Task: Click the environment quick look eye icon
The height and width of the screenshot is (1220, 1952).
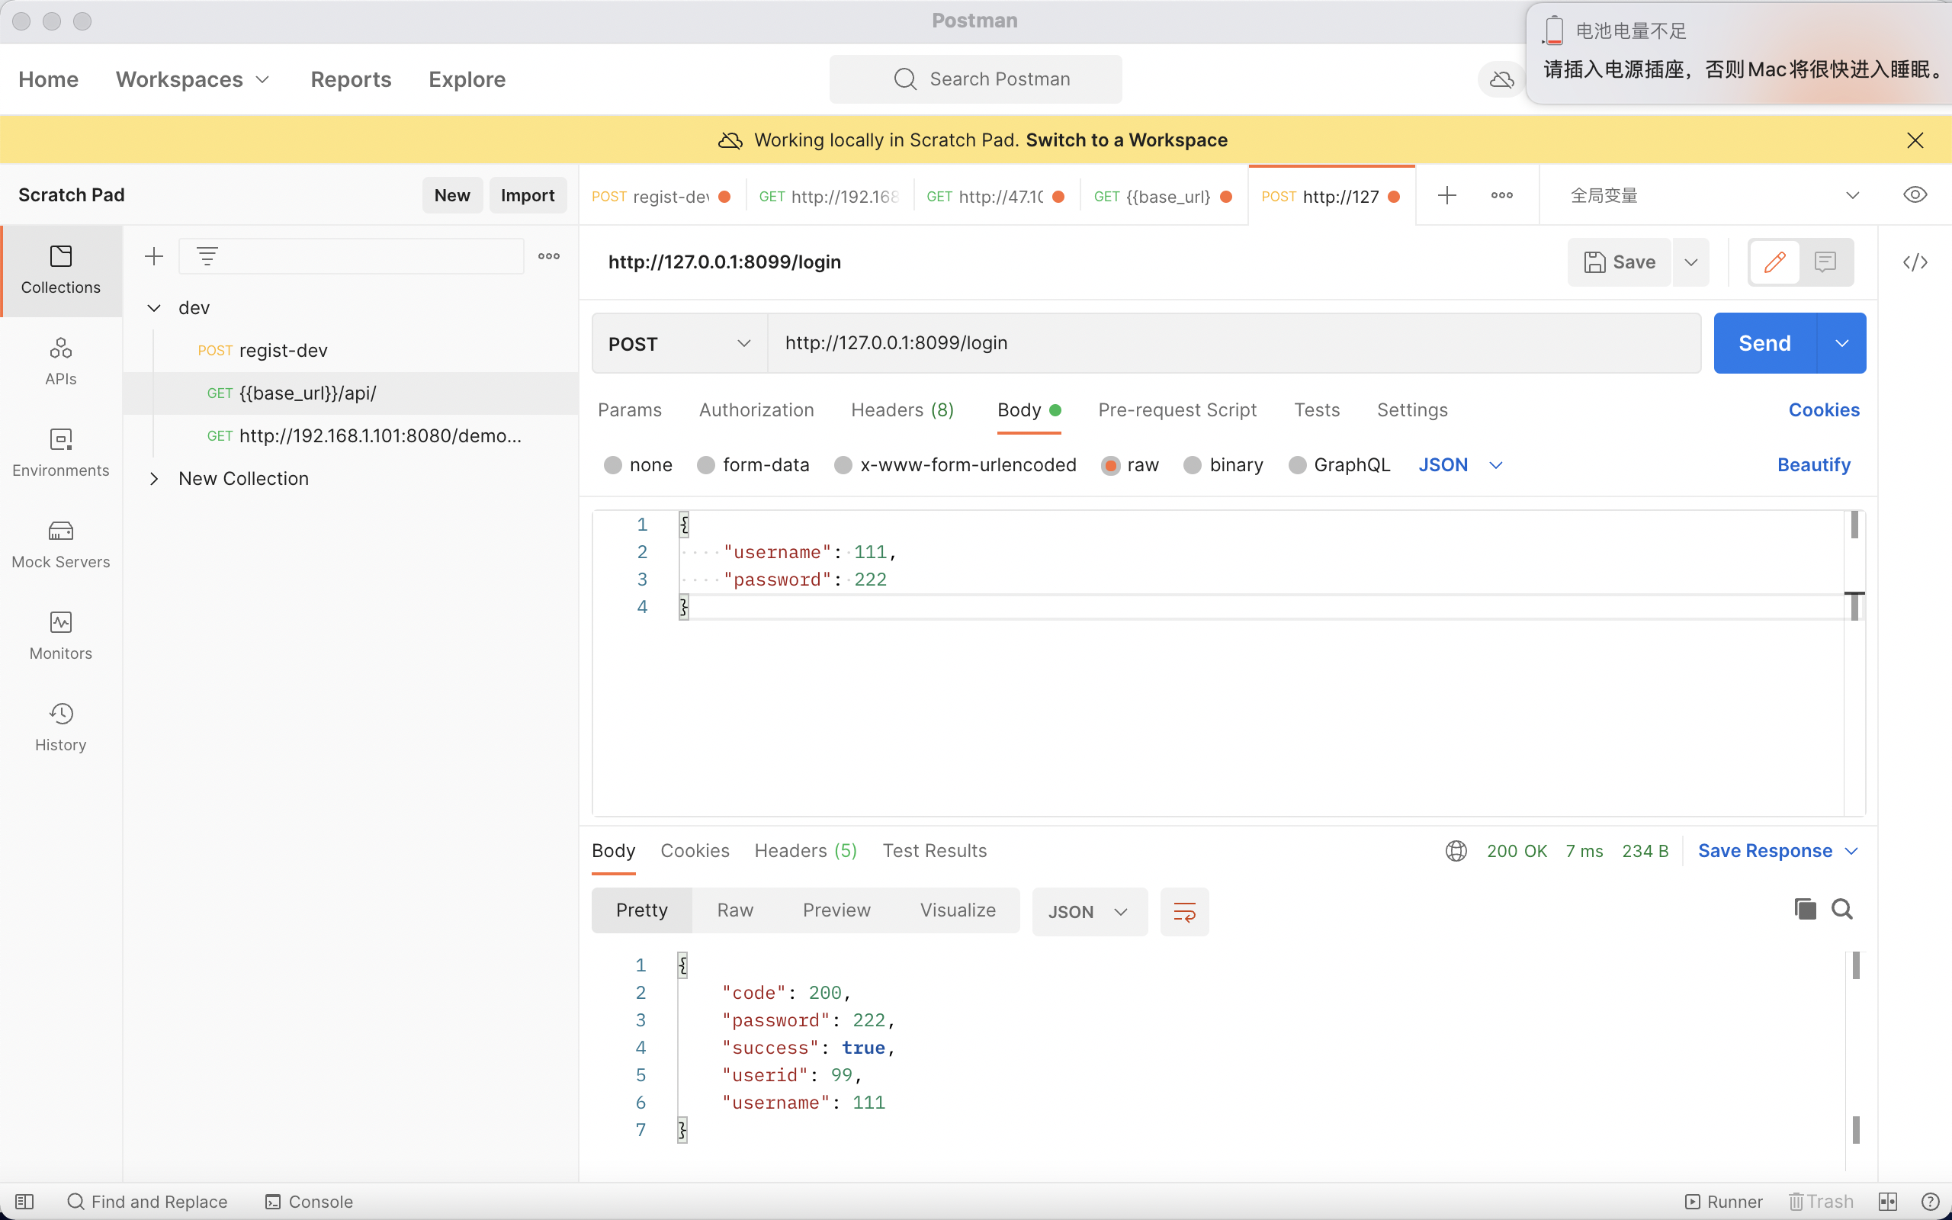Action: click(x=1915, y=194)
